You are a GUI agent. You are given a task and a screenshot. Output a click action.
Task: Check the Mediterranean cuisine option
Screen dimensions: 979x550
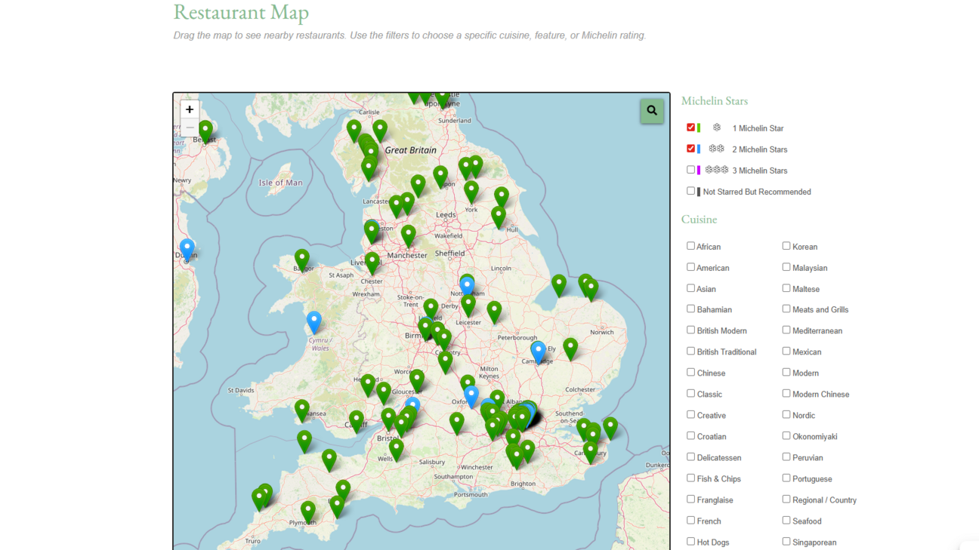click(x=786, y=330)
